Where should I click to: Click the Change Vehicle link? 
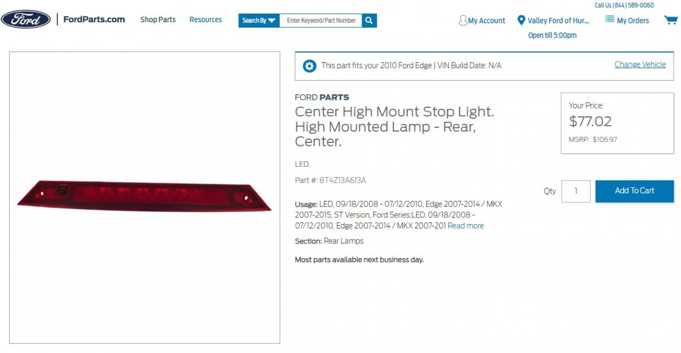[x=640, y=65]
